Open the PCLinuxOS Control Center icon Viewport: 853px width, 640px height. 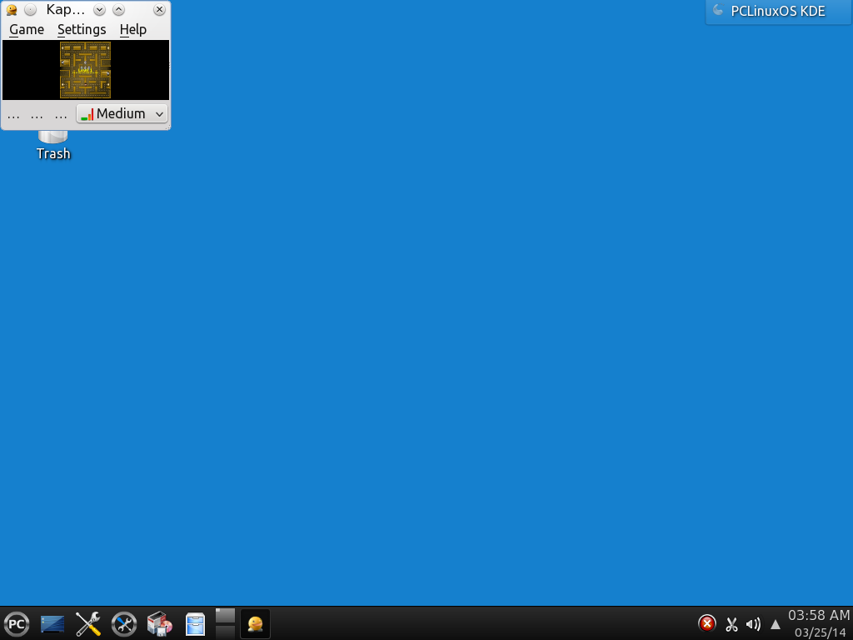click(124, 623)
